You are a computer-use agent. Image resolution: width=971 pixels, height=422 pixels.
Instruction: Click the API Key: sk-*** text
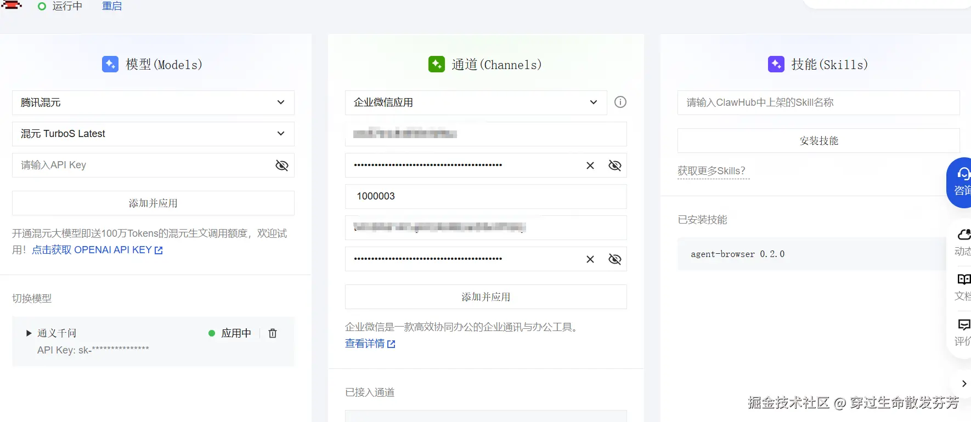(x=93, y=350)
